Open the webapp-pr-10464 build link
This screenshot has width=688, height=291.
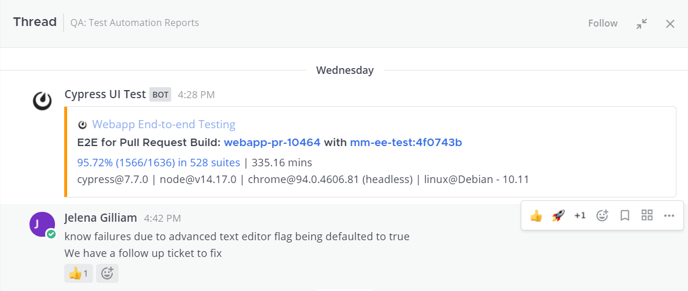[x=272, y=143]
